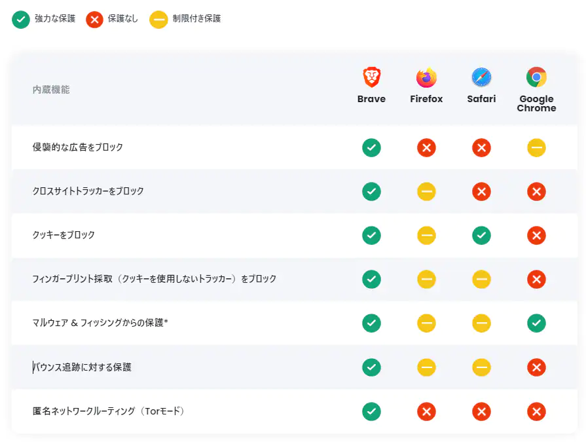Click Chrome's green check for マルウェア & フィッシング row
The height and width of the screenshot is (442, 586).
tap(536, 323)
